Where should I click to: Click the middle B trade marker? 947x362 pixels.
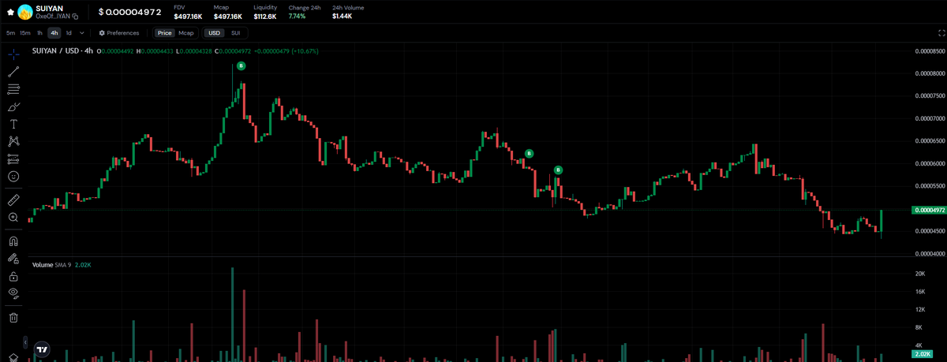click(529, 153)
